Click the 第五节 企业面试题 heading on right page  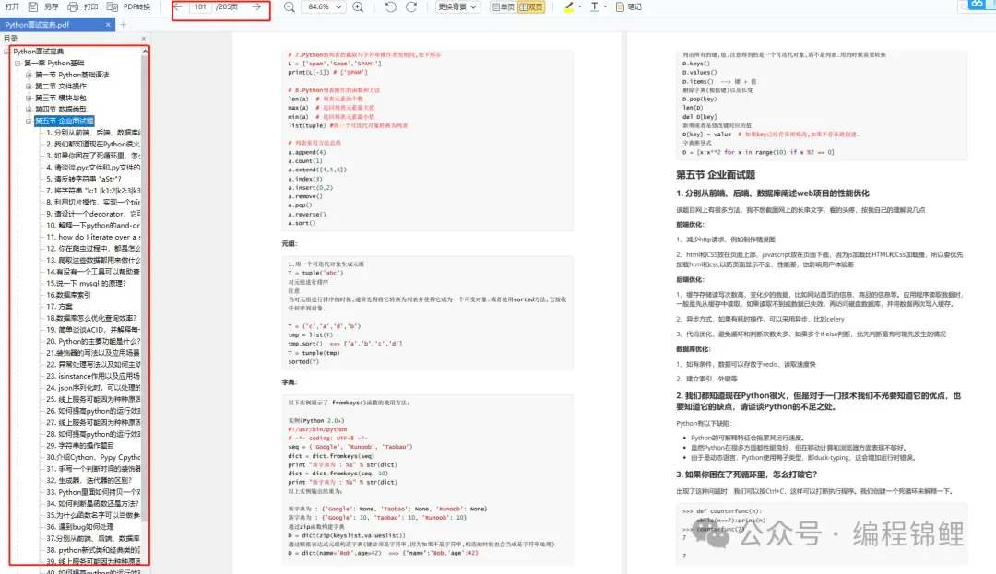716,174
